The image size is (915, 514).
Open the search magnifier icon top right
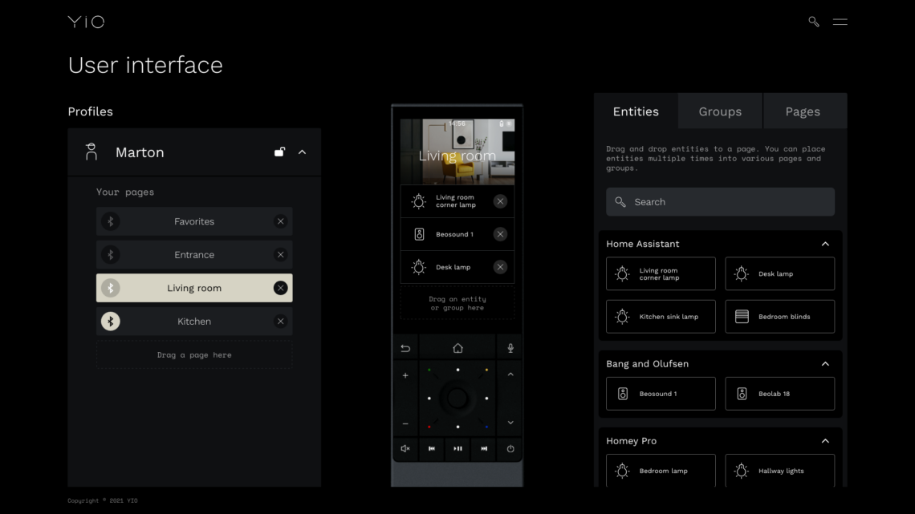coord(813,22)
